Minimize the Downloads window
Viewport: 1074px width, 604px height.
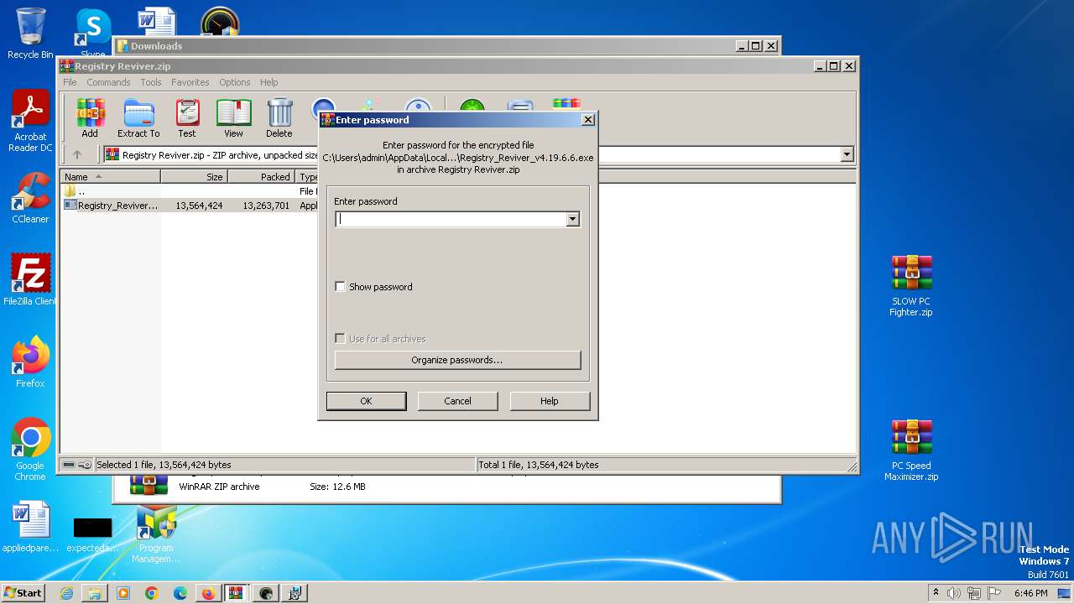[x=741, y=46]
